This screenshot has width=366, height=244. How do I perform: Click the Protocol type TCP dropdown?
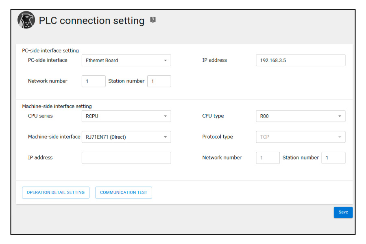(300, 137)
